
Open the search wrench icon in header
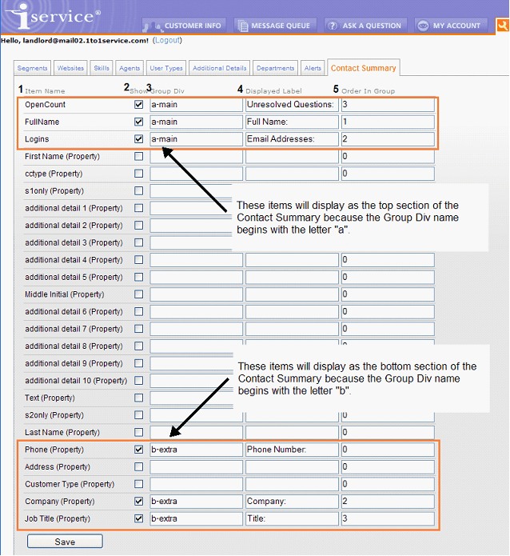[503, 26]
